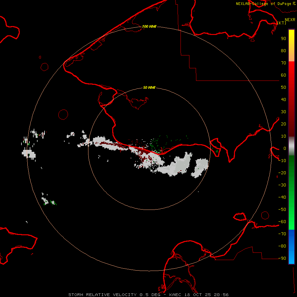Click the 100 NMI range ring label
This screenshot has width=297, height=297.
tap(149, 26)
